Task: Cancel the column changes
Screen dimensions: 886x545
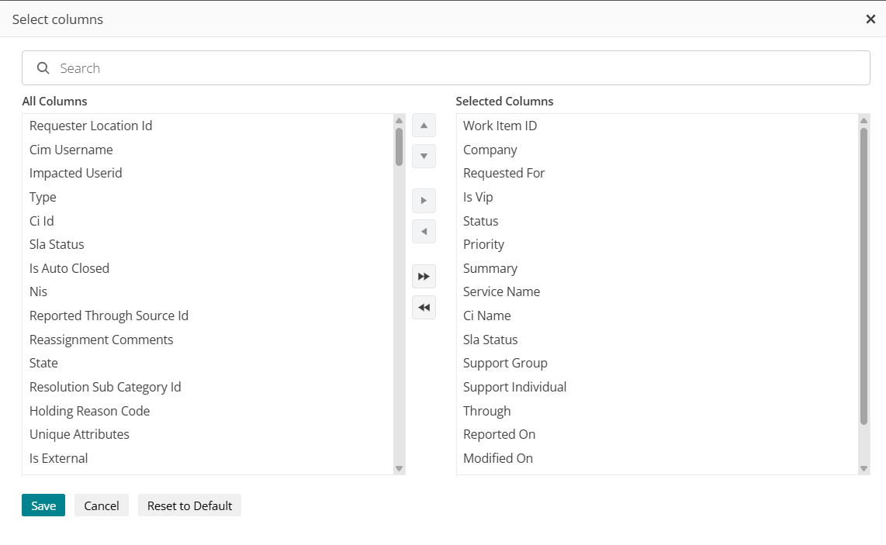Action: (x=102, y=505)
